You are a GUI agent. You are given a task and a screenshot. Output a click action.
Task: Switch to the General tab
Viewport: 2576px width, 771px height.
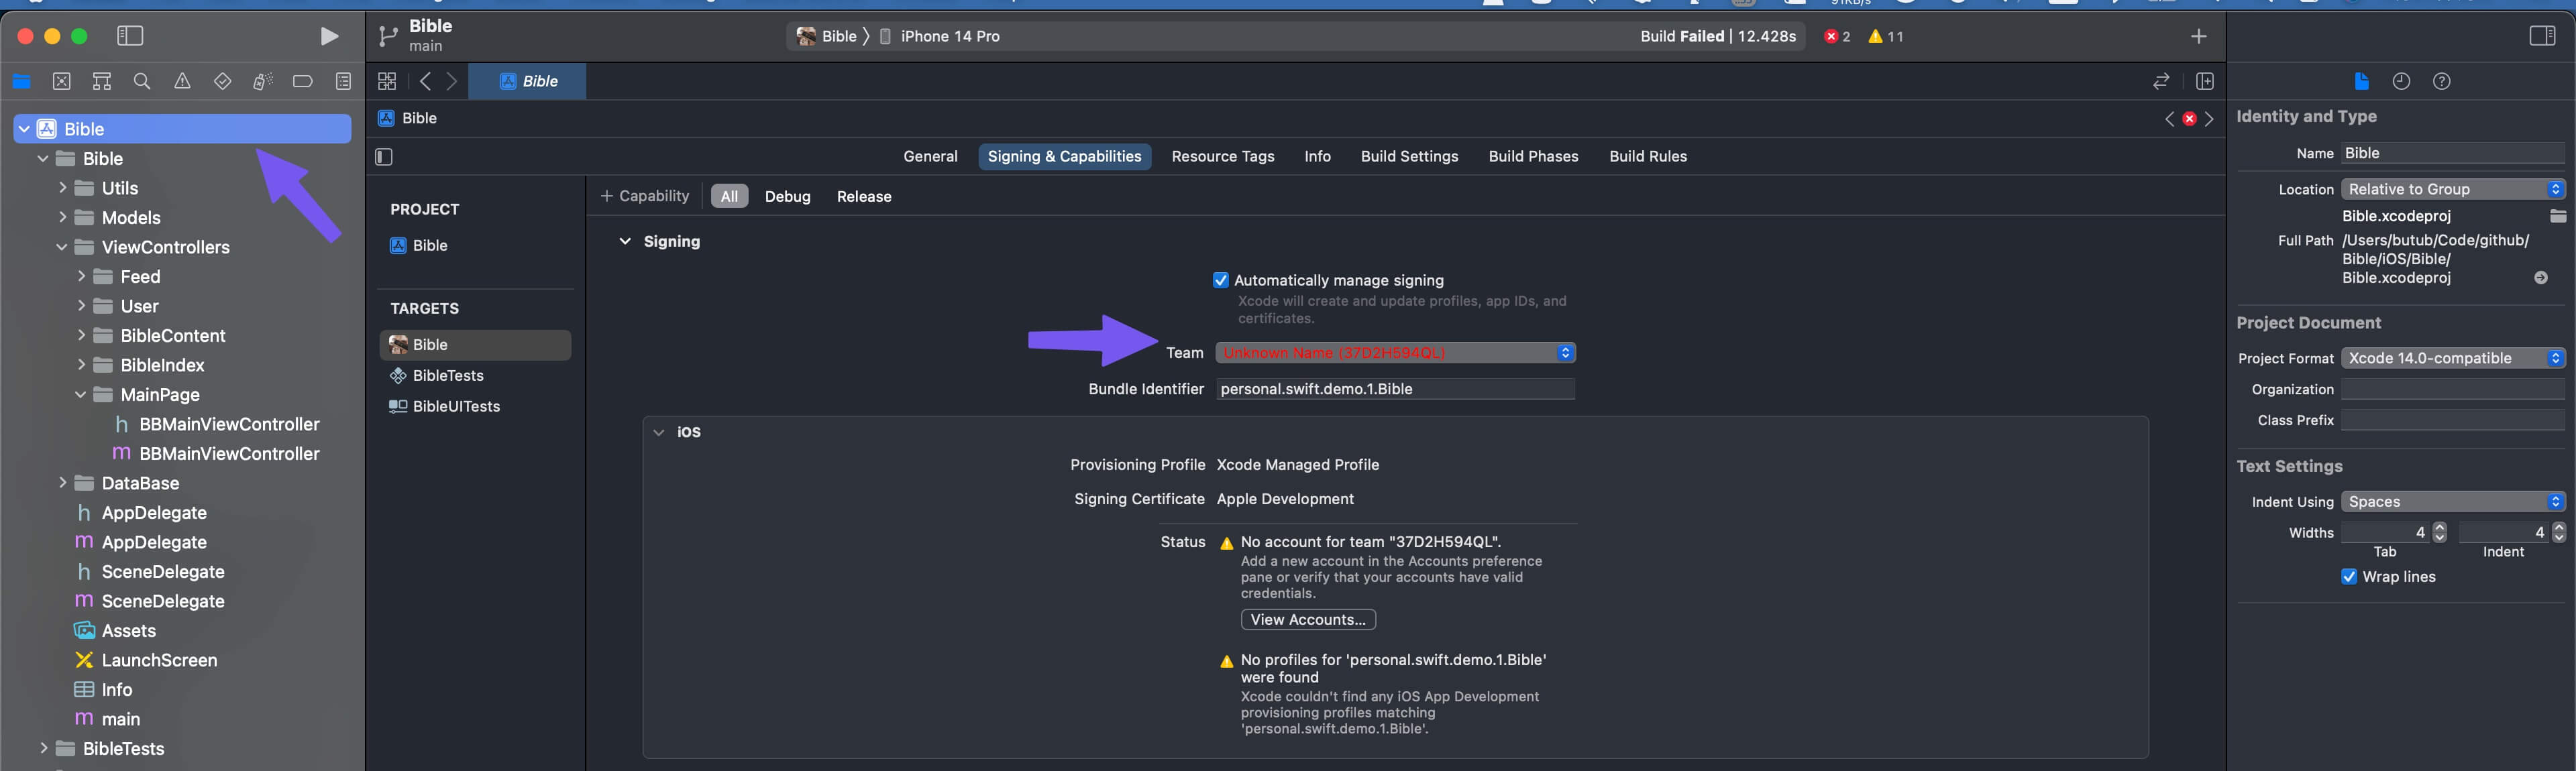tap(930, 156)
